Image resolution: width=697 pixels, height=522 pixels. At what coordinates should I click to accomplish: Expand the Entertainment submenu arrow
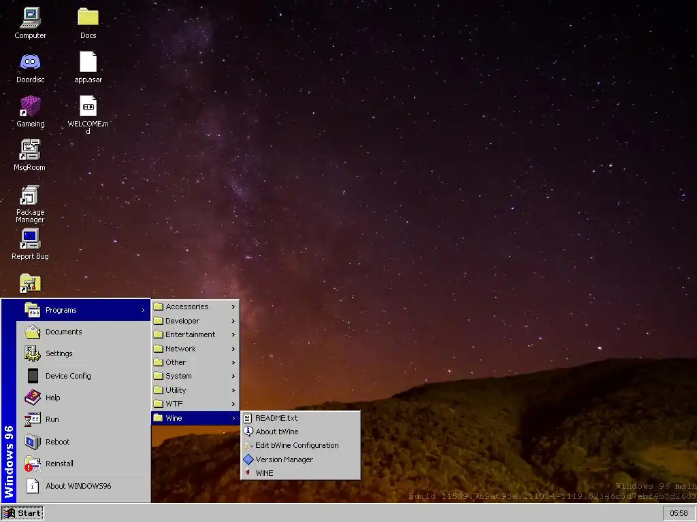(233, 334)
